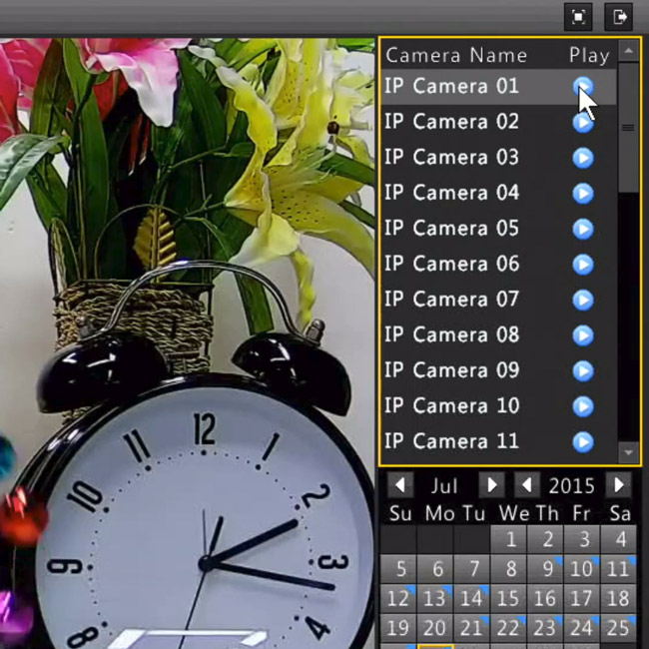Screen dimensions: 649x649
Task: Select July 9 in the calendar
Action: pyautogui.click(x=545, y=569)
